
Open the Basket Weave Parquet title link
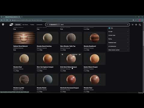coord(91,67)
